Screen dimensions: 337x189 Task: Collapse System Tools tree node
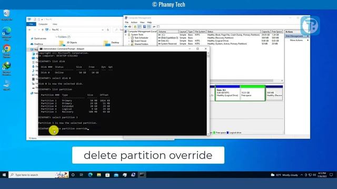click(x=126, y=35)
